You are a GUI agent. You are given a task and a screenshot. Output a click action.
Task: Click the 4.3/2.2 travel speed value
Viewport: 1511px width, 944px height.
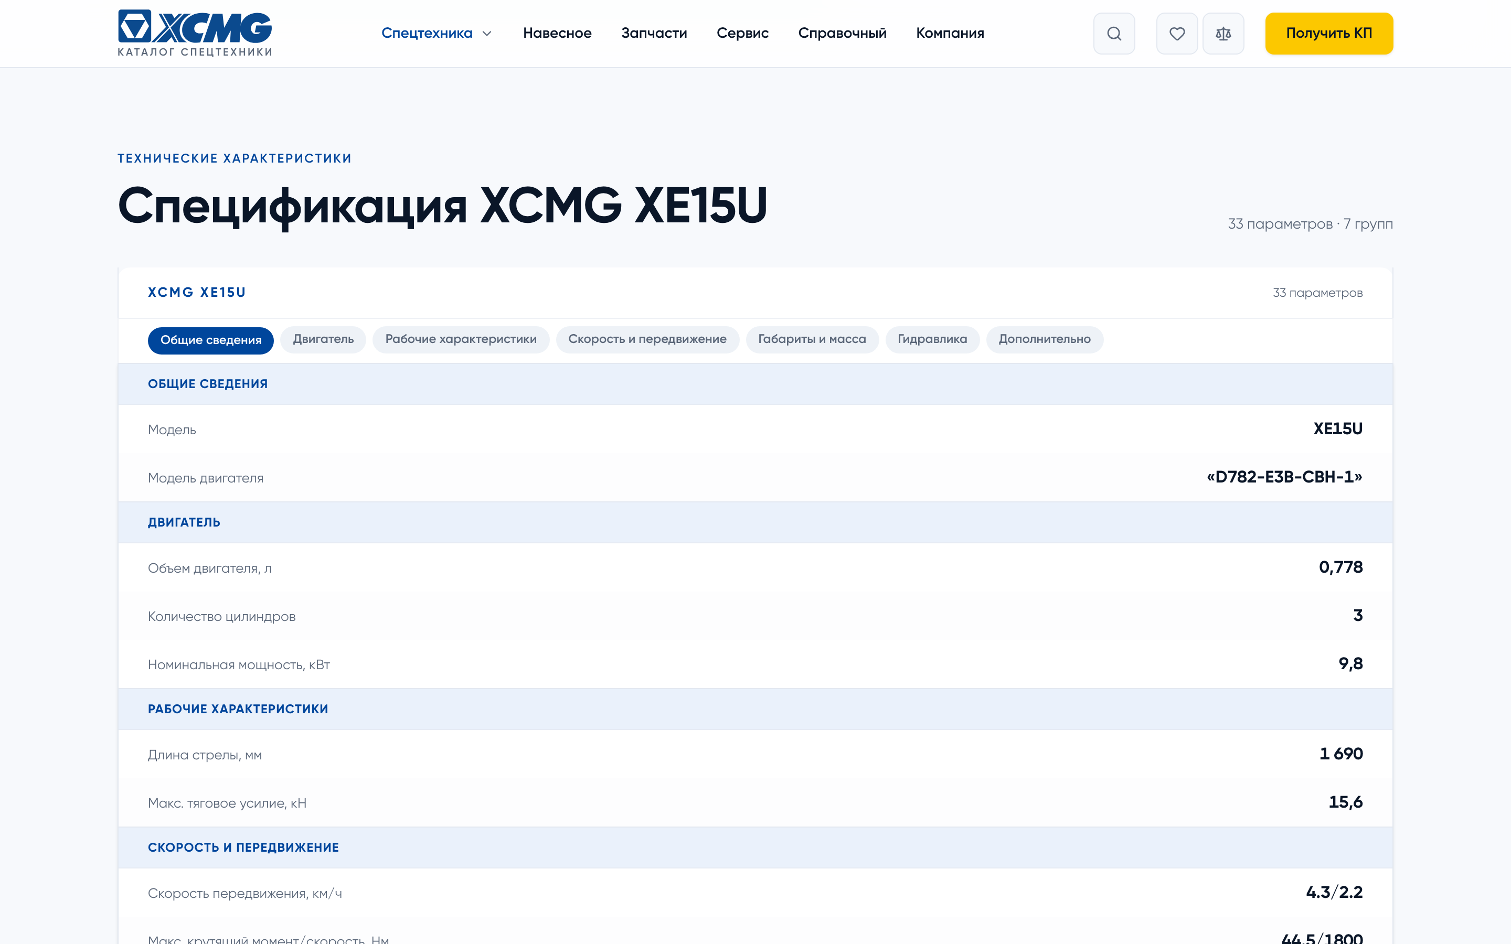tap(1334, 893)
